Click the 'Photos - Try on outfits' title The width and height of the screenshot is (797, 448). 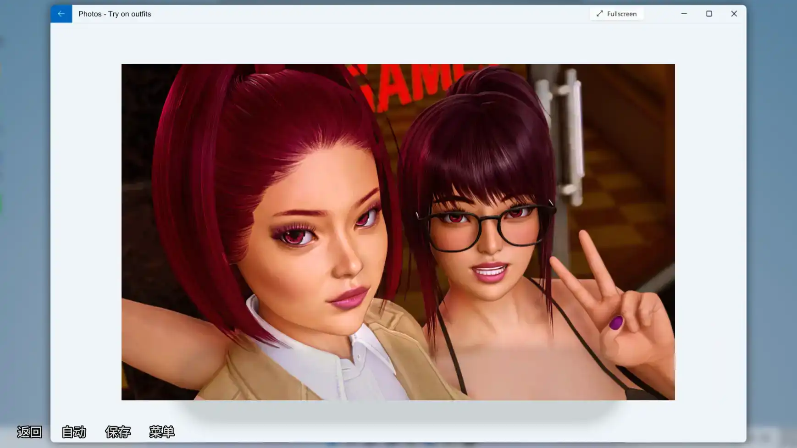point(115,14)
